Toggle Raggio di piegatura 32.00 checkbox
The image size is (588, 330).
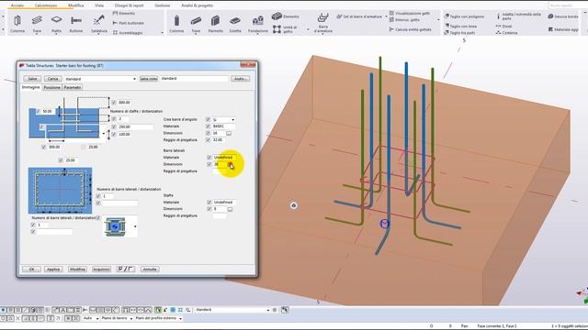209,139
